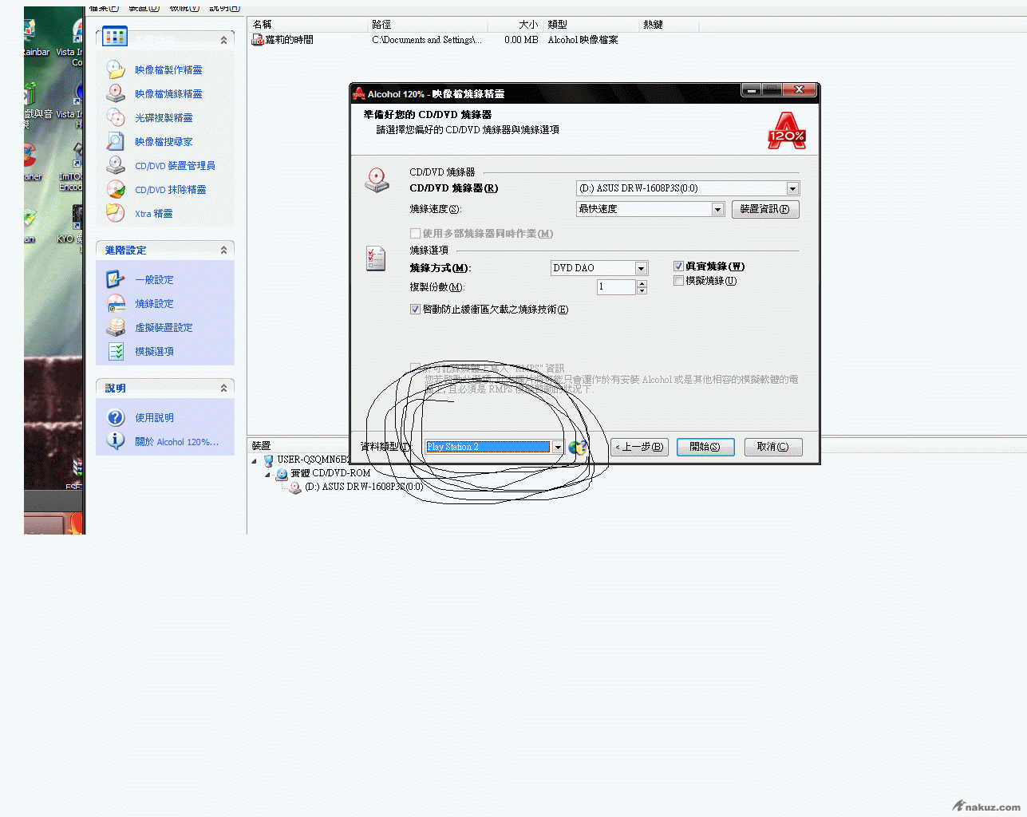Collapse the 進階設定 panel

click(223, 251)
